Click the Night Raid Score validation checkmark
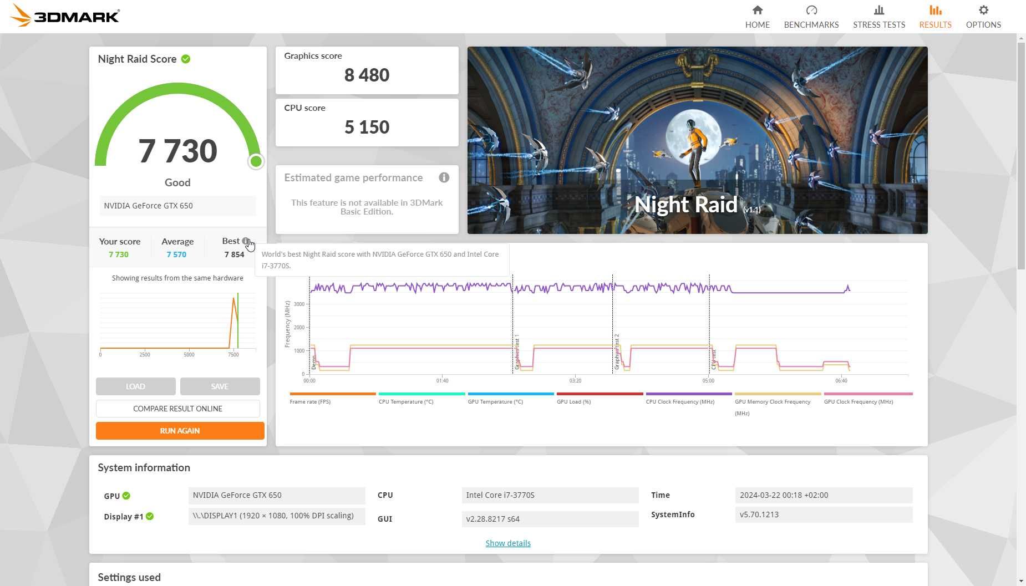Screen dimensions: 1026x586 (186, 59)
